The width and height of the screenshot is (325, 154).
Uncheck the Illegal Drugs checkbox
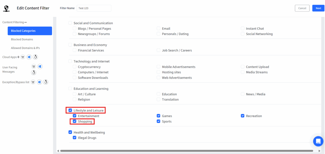point(74,137)
